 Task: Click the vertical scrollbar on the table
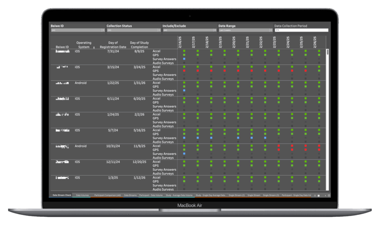coord(327,52)
